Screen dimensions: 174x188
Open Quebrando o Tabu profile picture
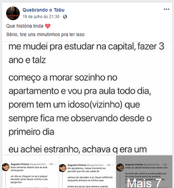pyautogui.click(x=13, y=13)
